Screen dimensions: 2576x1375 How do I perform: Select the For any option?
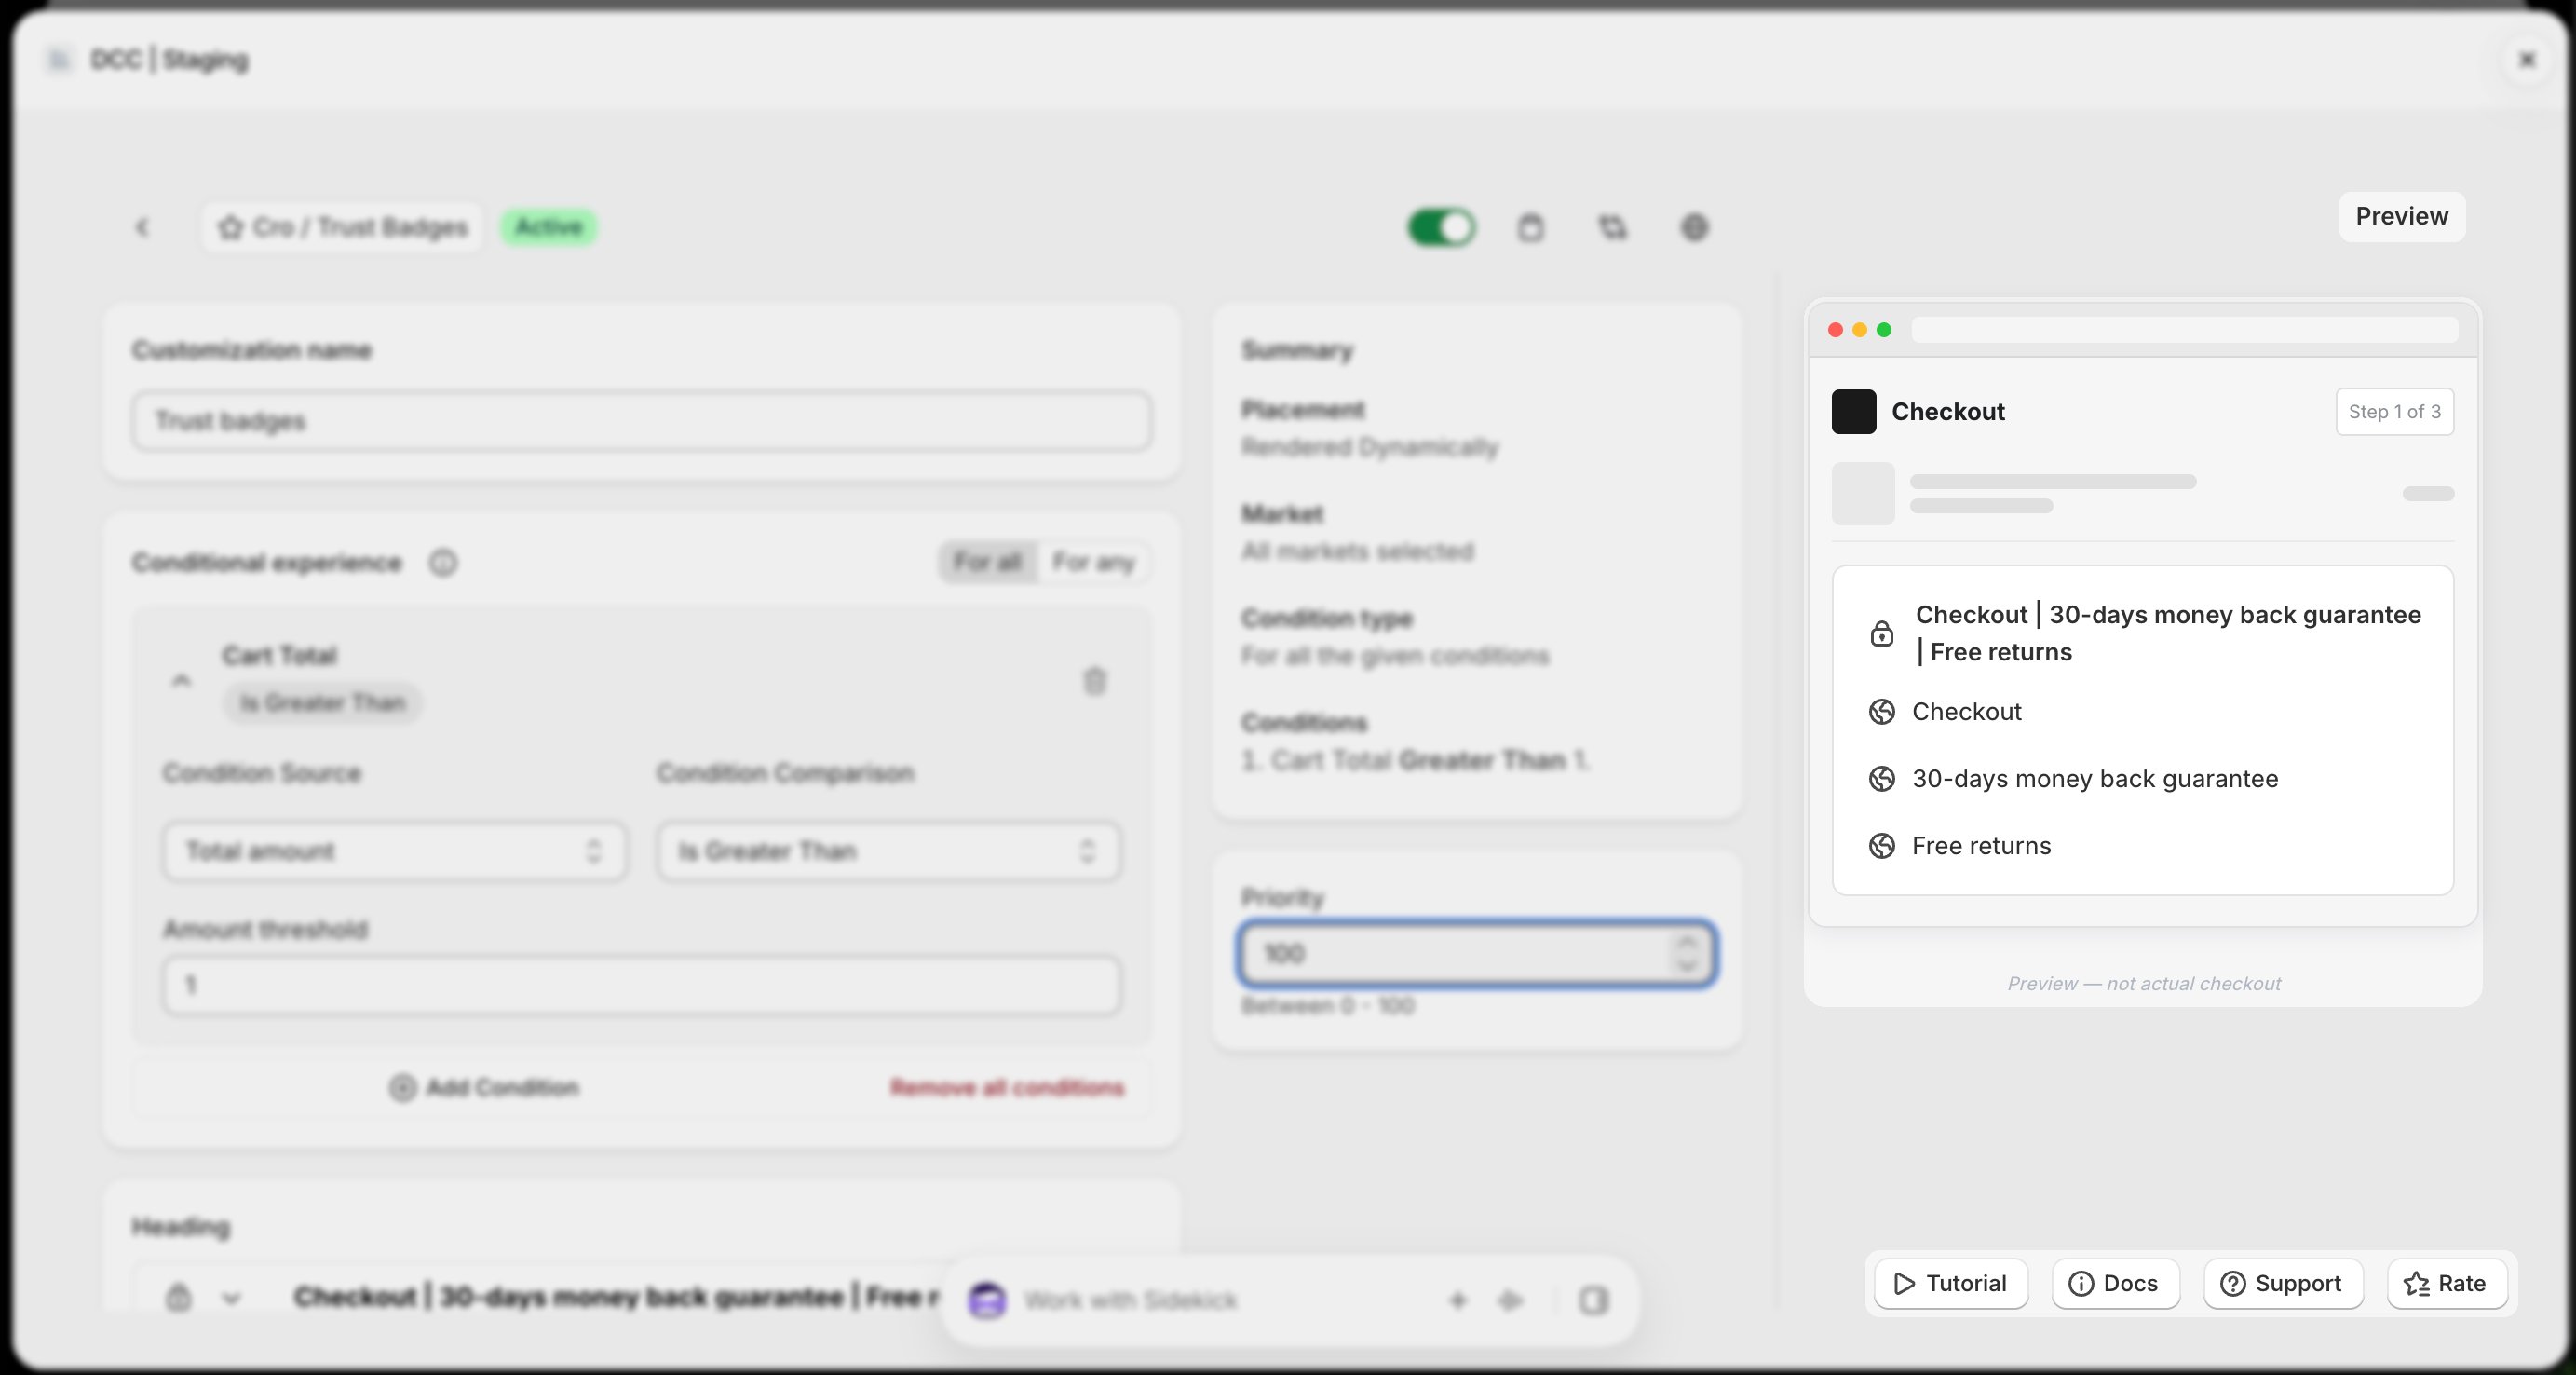pos(1093,562)
